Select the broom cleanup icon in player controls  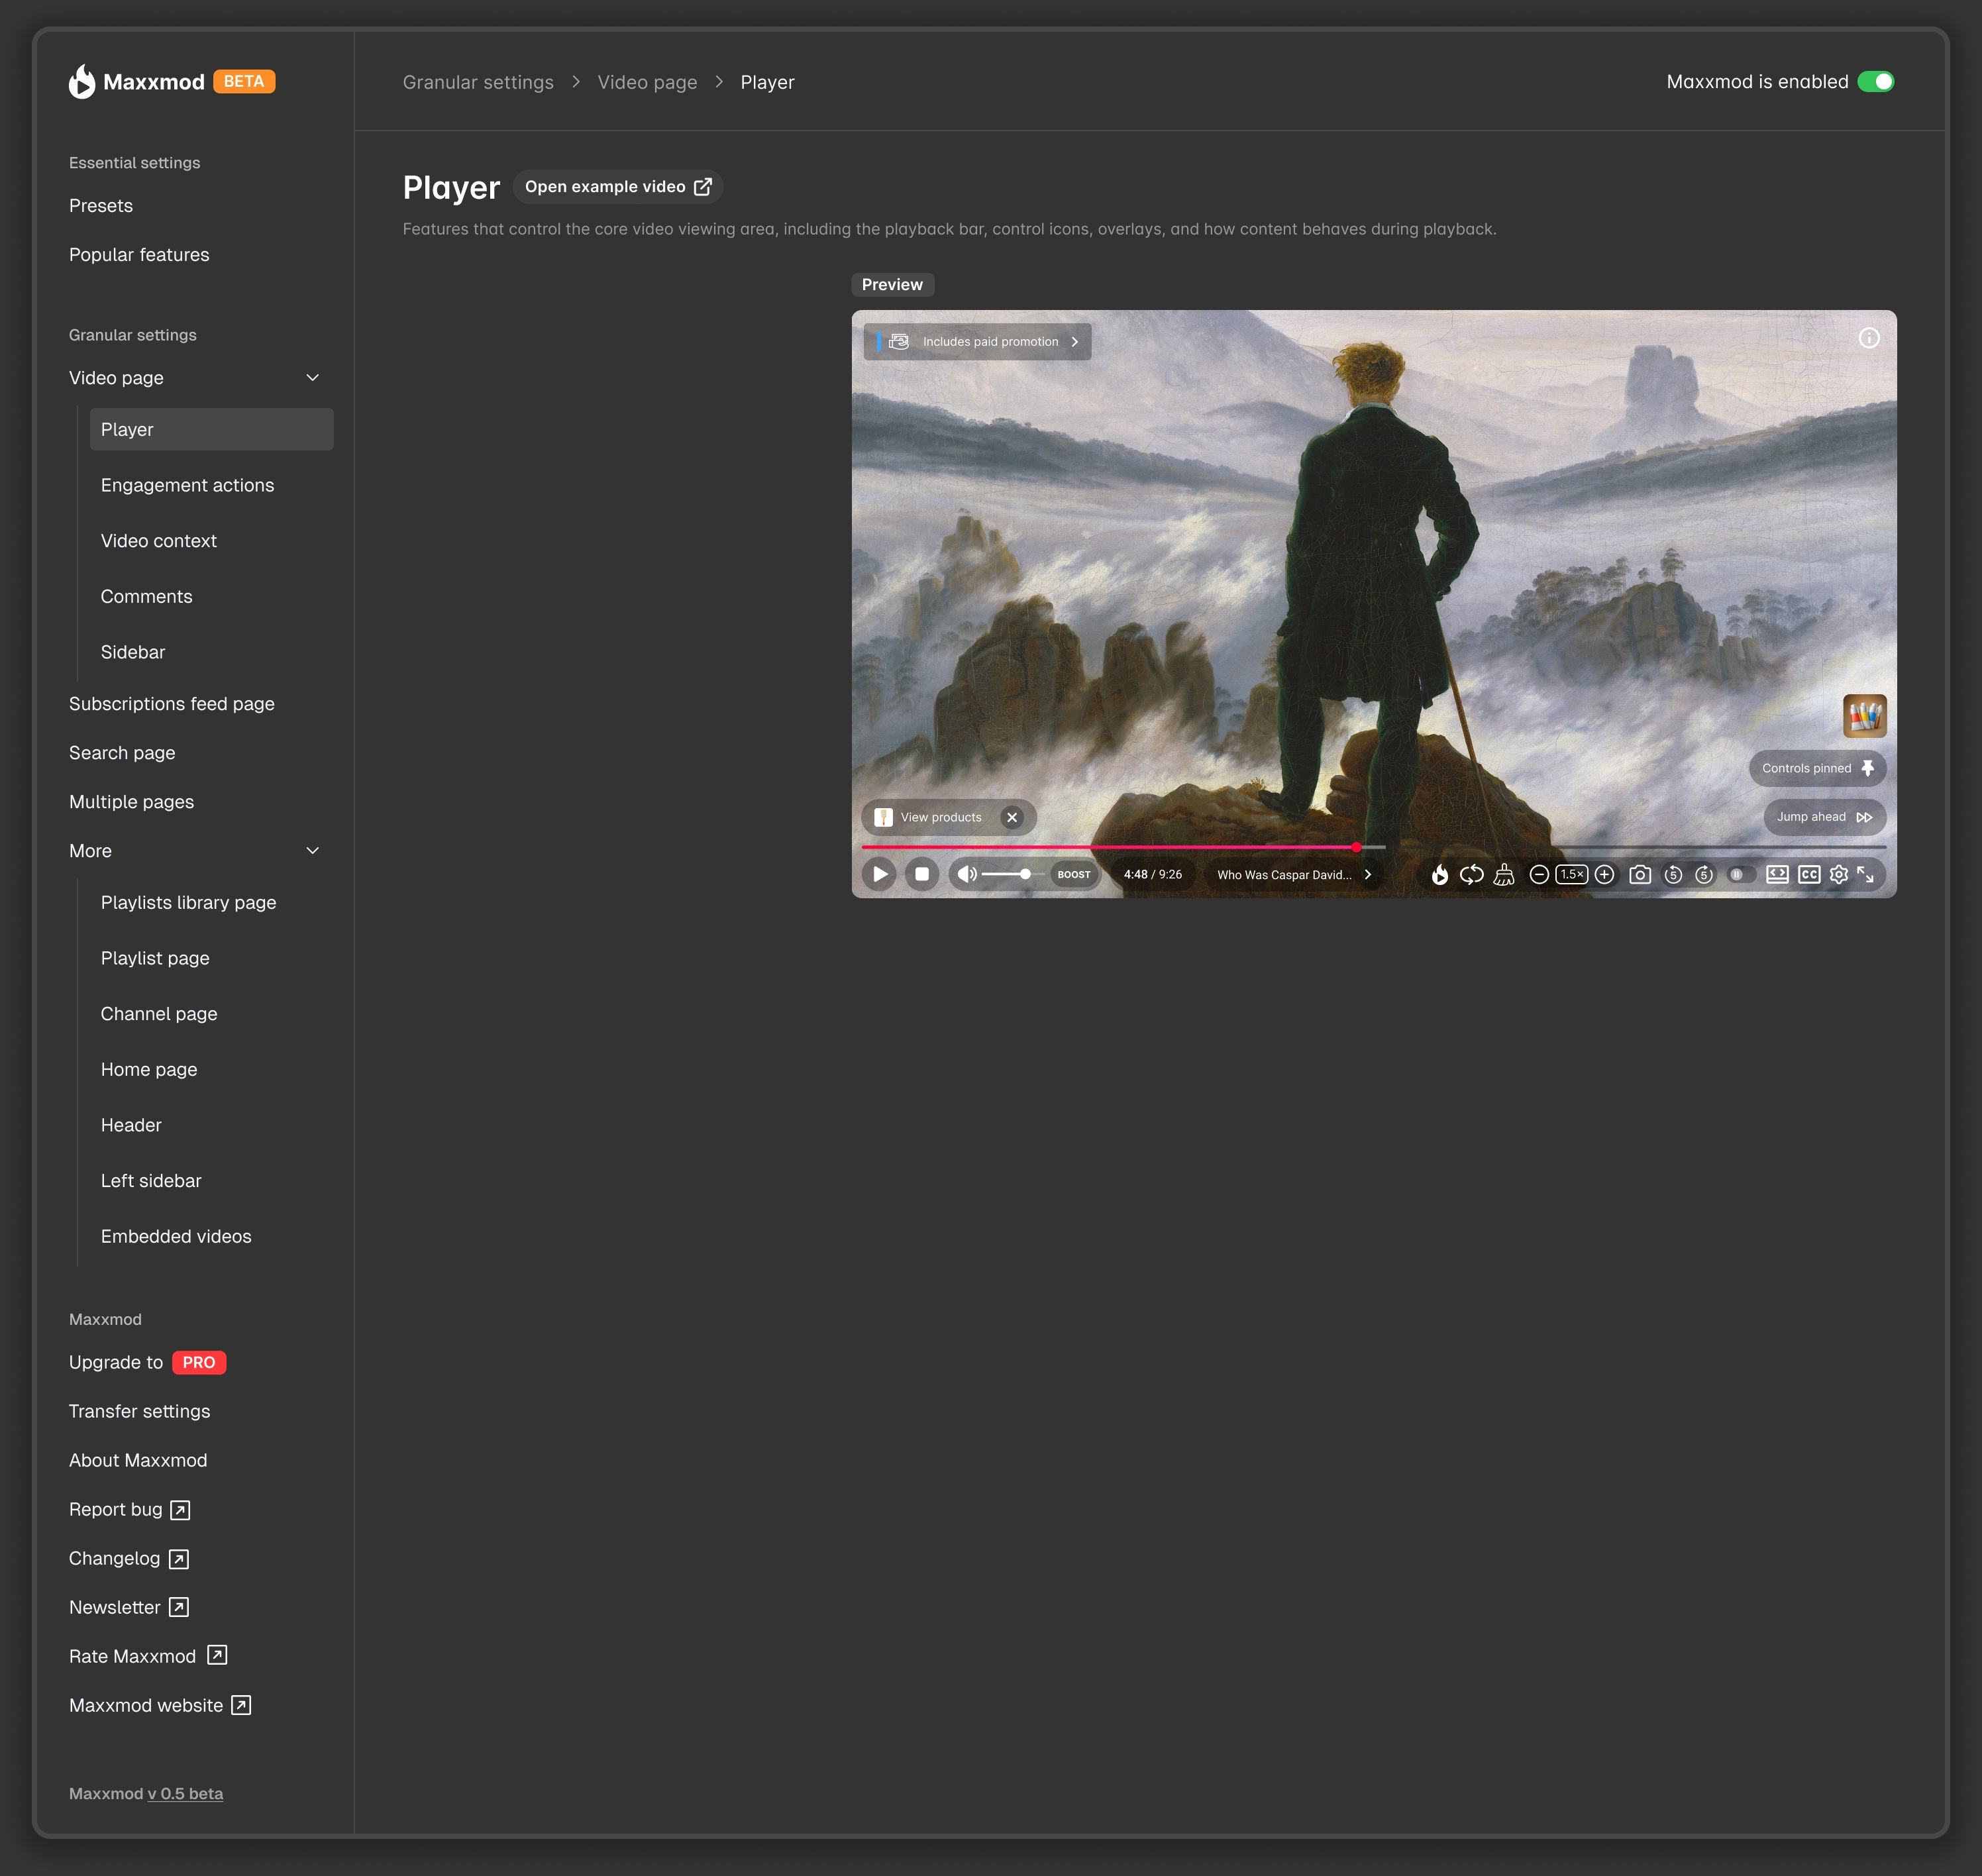[1504, 874]
